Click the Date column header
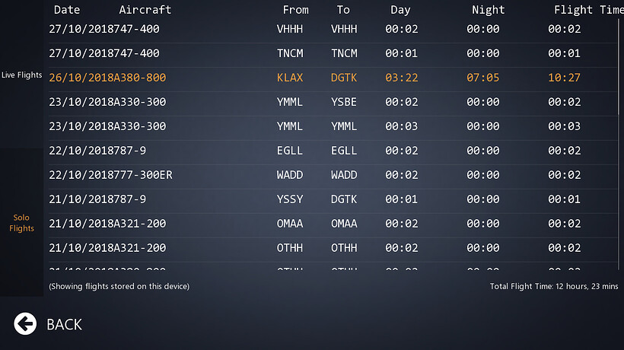This screenshot has height=350, width=624. click(67, 10)
